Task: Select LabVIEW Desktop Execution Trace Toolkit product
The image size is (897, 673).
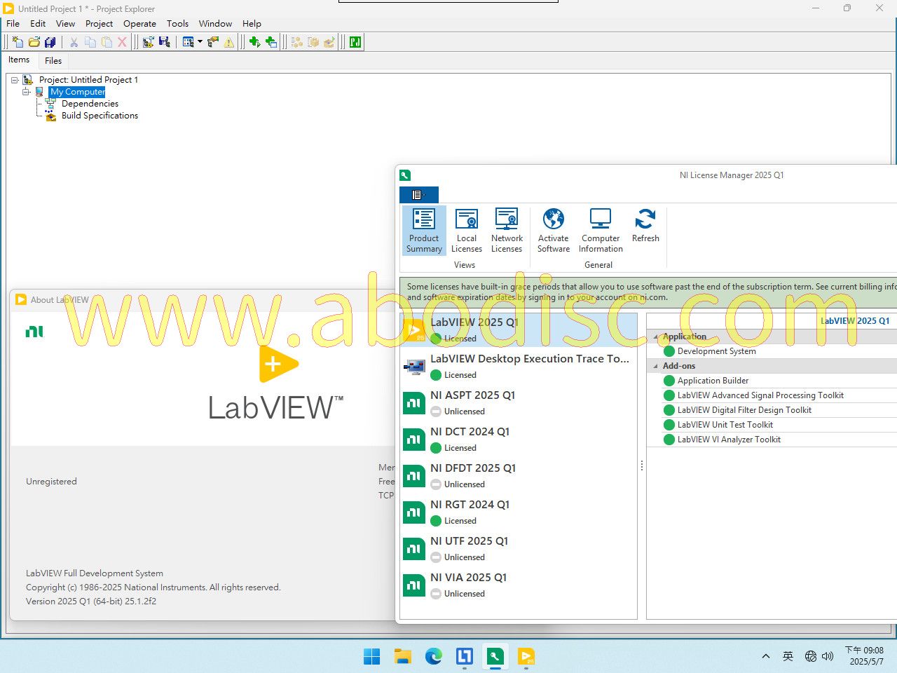Action: click(x=518, y=366)
